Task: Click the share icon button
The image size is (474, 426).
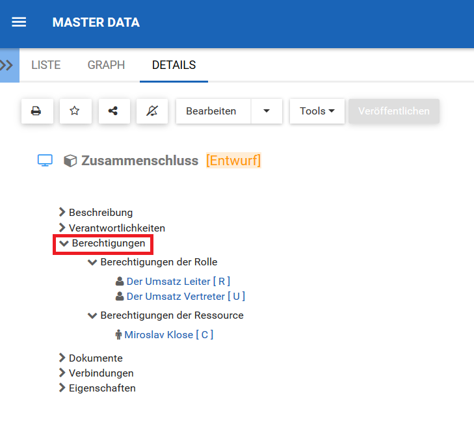Action: point(113,111)
